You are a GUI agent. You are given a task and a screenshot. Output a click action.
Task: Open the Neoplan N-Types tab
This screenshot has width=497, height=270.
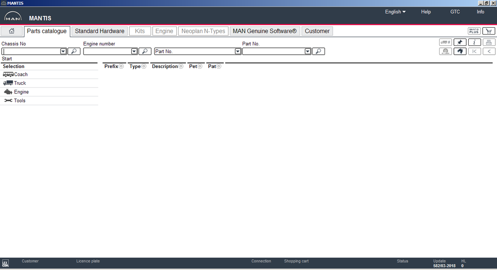203,31
